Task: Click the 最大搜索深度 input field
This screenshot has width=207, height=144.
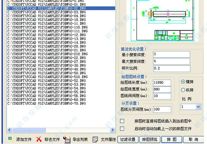Action: 171,61
